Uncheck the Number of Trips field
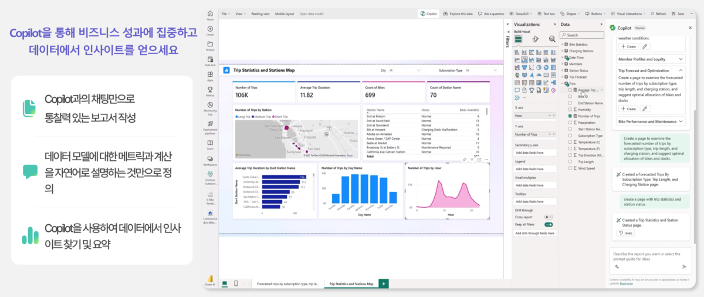Image resolution: width=704 pixels, height=297 pixels. [570, 116]
